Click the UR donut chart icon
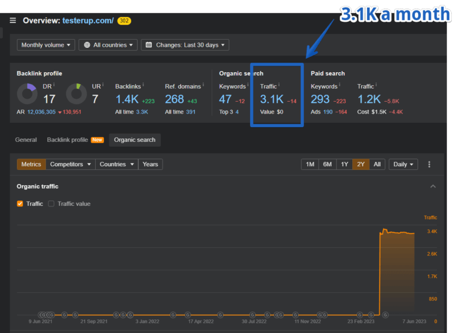 coord(76,93)
